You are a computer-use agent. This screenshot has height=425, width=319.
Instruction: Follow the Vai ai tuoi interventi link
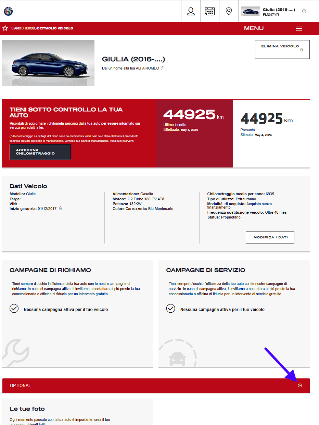point(124,141)
